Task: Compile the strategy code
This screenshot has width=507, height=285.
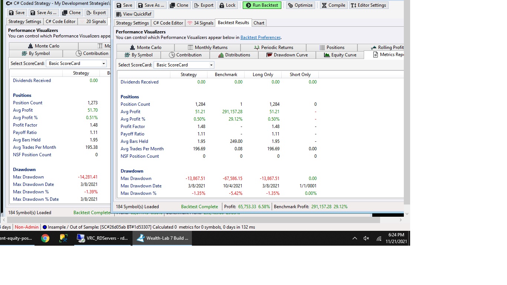Action: [x=333, y=5]
